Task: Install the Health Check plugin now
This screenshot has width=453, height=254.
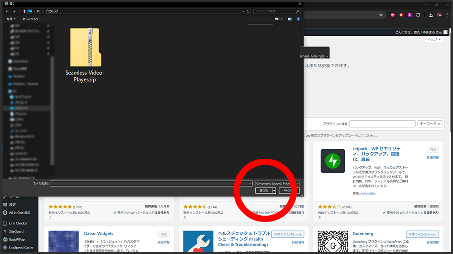Action: click(x=288, y=235)
